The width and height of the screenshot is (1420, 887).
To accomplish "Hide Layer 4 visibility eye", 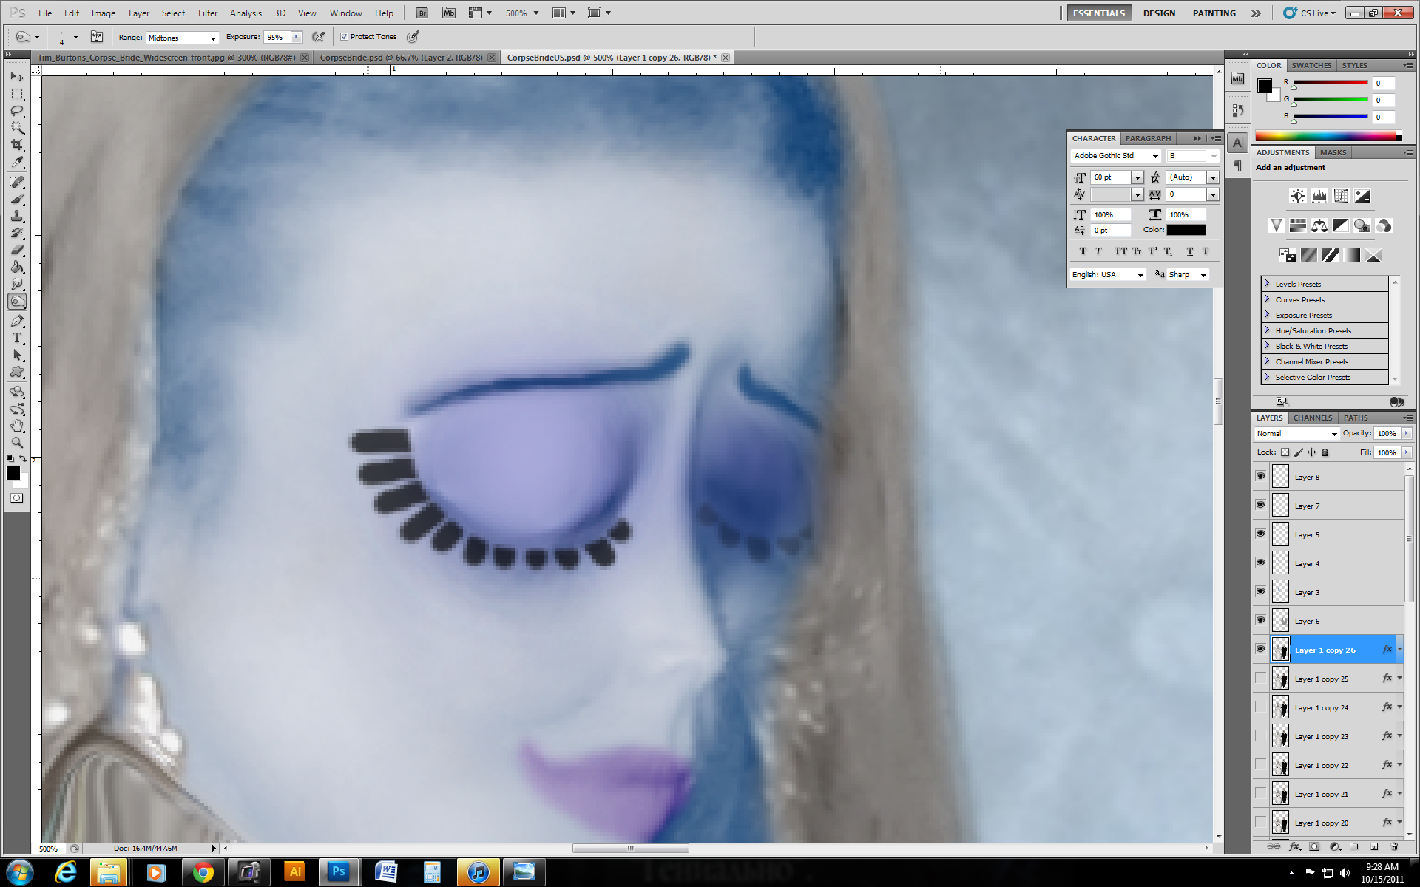I will click(x=1260, y=563).
